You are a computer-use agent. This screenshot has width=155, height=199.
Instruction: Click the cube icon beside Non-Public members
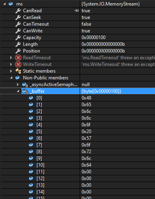pyautogui.click(x=17, y=78)
